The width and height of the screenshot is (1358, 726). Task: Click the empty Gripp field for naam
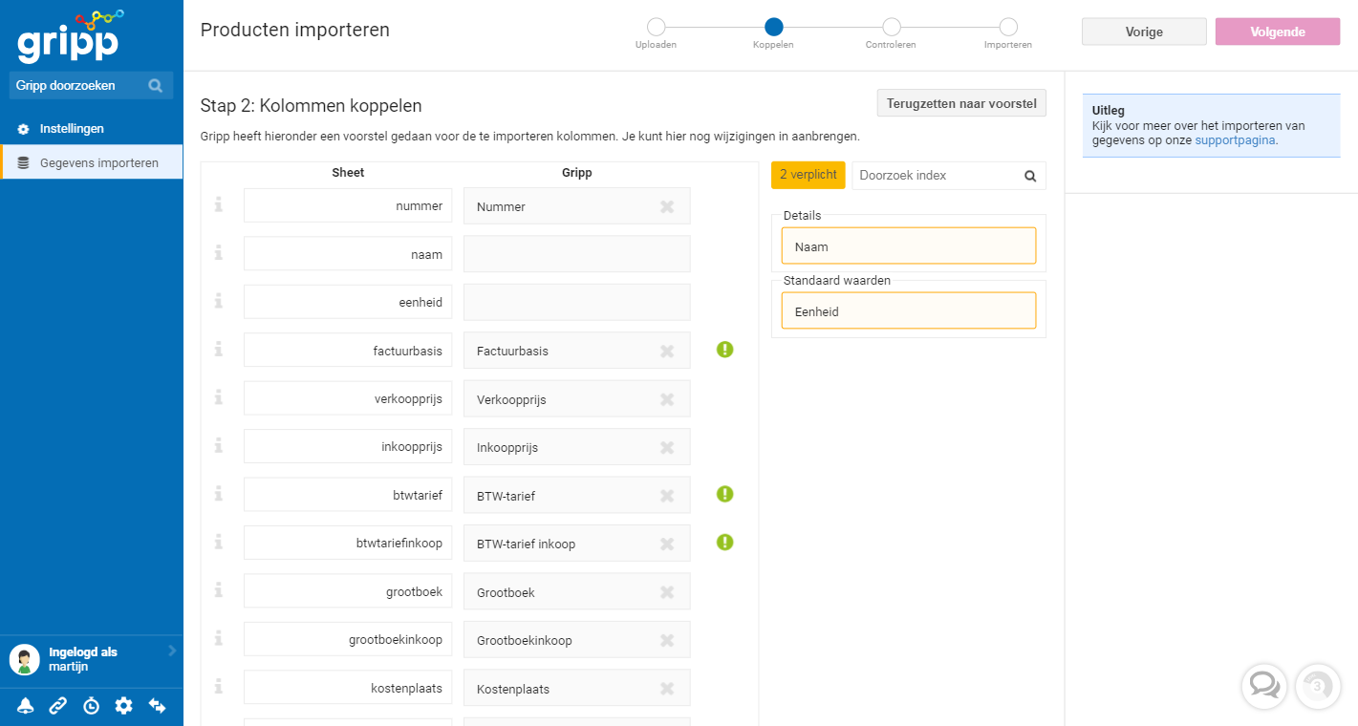(577, 254)
